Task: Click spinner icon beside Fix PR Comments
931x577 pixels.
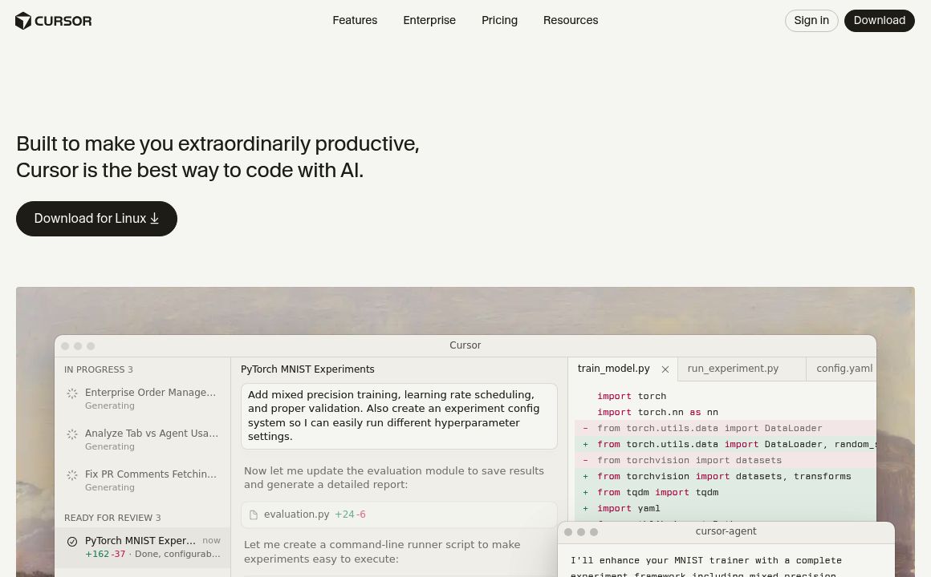Action: 72,475
